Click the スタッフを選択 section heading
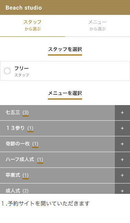This screenshot has width=130, height=223. click(65, 49)
